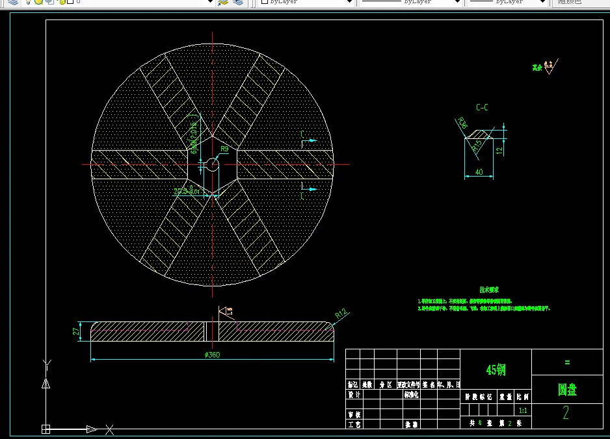Expand the ByLayer lineweight dropdown
The height and width of the screenshot is (439, 610).
point(543,2)
